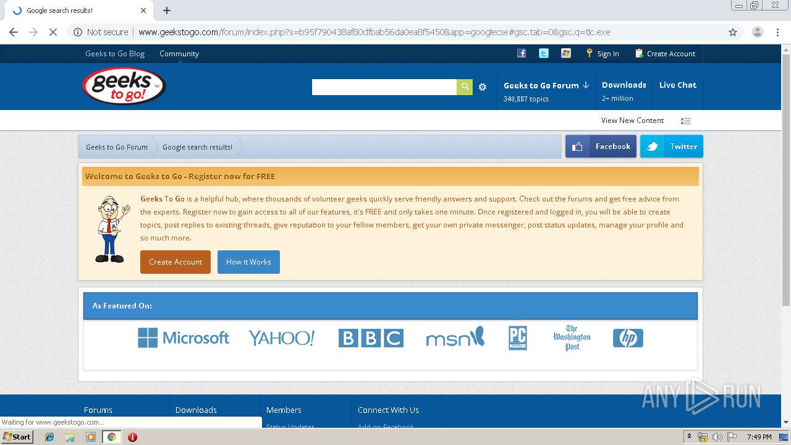Screen dimensions: 791x445
Task: Open Forums footer heading
Action: pyautogui.click(x=98, y=410)
